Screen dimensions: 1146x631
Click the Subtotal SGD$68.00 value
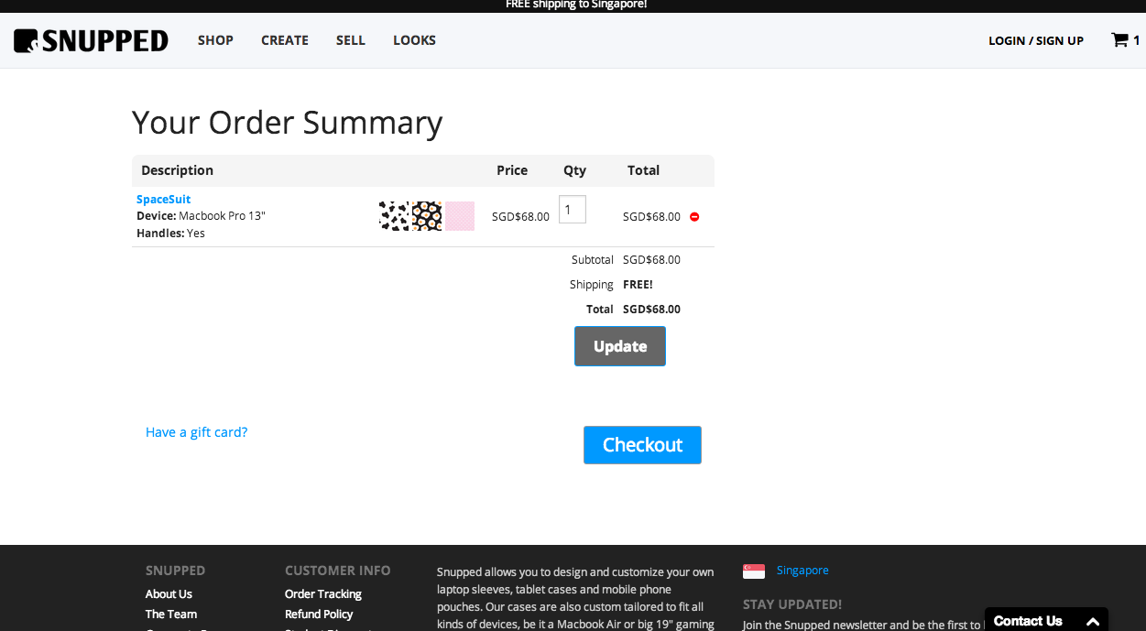coord(651,260)
